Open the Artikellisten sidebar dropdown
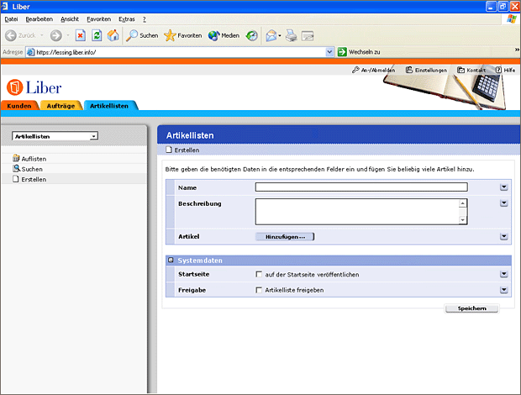 pyautogui.click(x=55, y=136)
